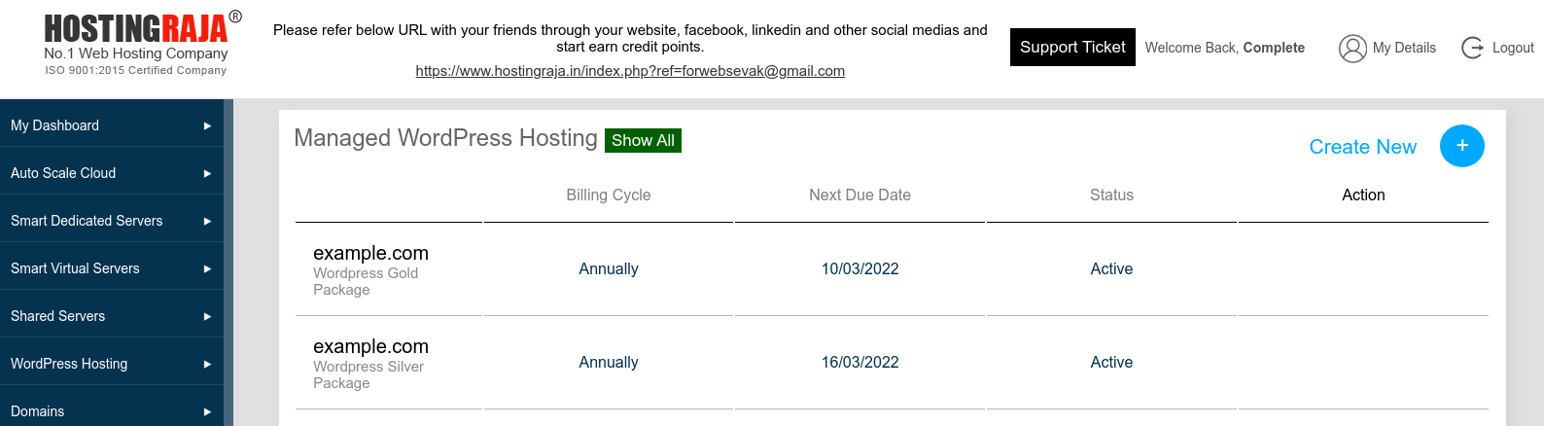Open the Domains menu item
The image size is (1544, 426).
pos(112,410)
